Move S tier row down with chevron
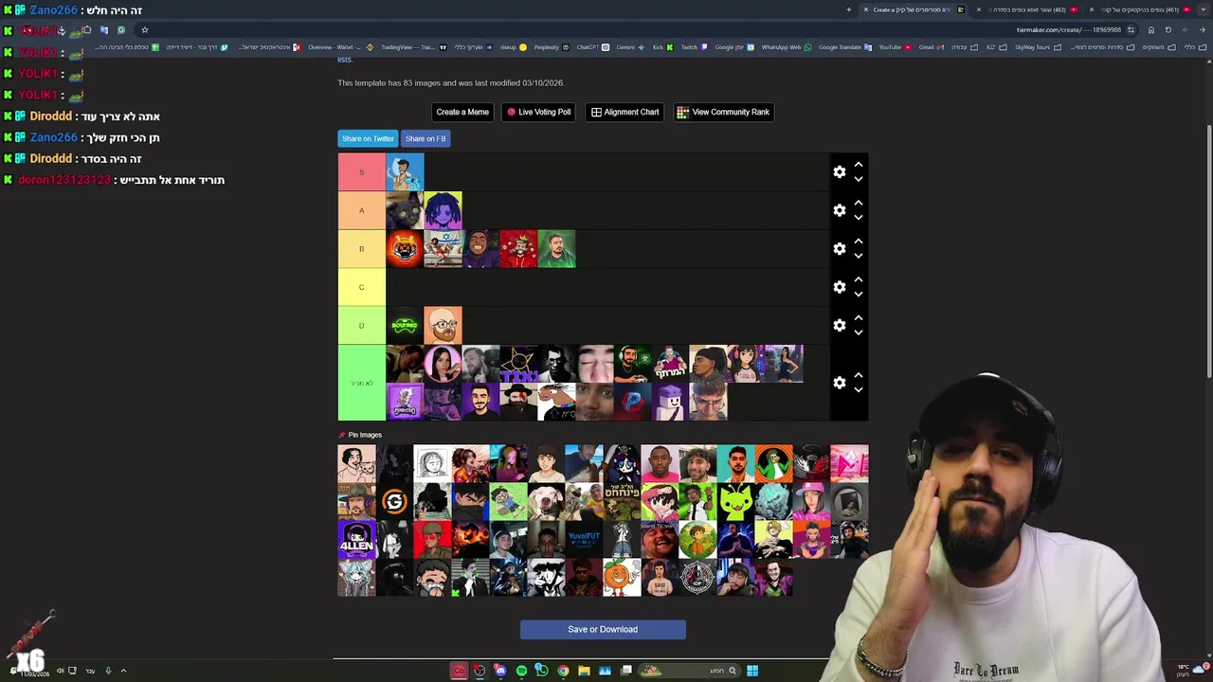The width and height of the screenshot is (1213, 682). (x=858, y=179)
